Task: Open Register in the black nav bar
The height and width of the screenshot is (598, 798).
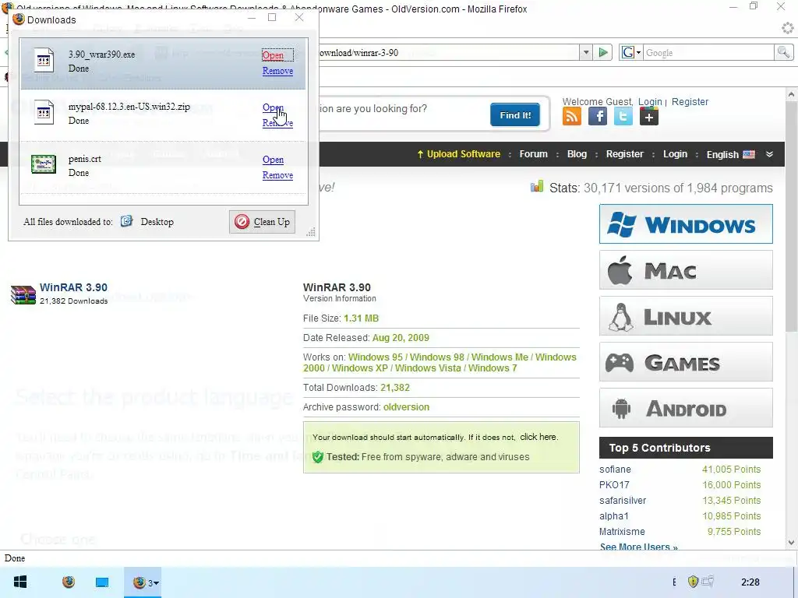Action: point(624,154)
